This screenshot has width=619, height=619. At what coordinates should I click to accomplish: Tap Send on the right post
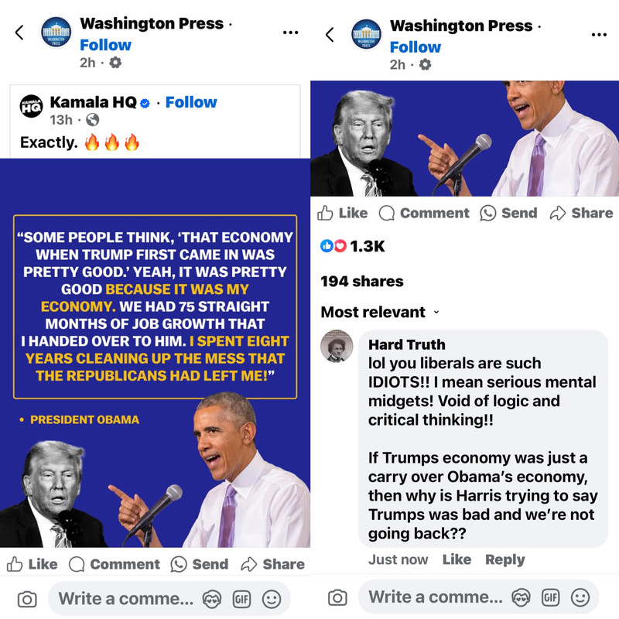pos(508,214)
